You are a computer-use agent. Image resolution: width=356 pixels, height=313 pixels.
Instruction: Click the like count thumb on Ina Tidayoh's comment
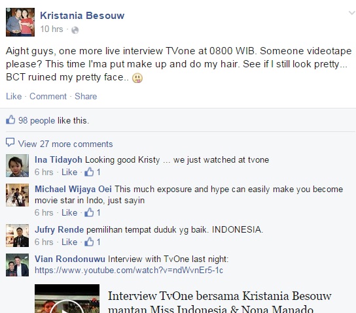pos(89,172)
